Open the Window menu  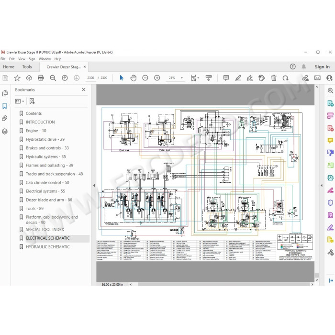pyautogui.click(x=45, y=59)
